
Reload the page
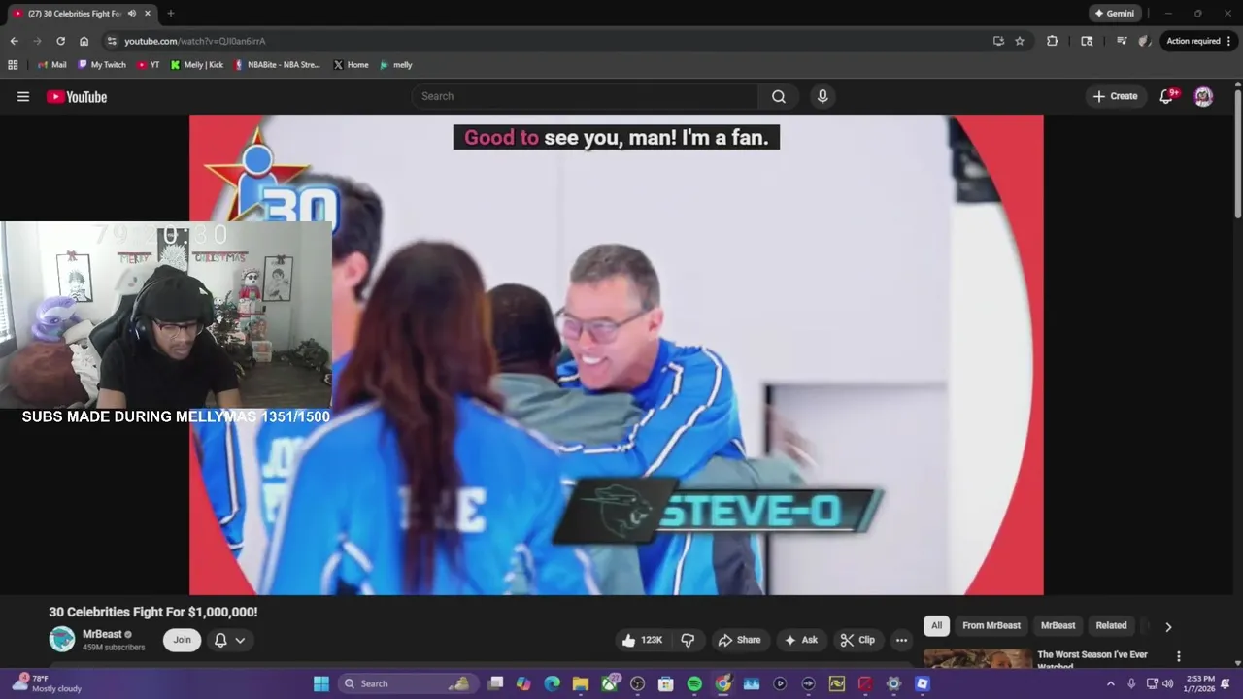coord(60,41)
